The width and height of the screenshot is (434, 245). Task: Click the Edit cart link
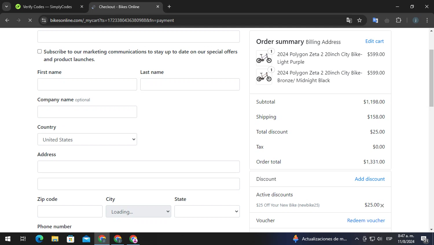[374, 41]
